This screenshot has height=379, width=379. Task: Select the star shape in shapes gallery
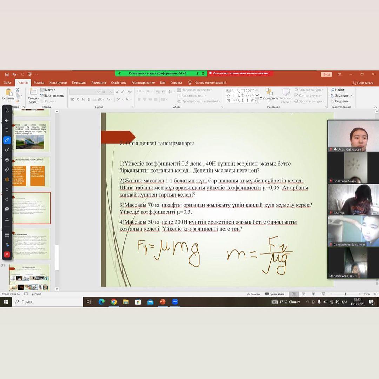(252, 100)
